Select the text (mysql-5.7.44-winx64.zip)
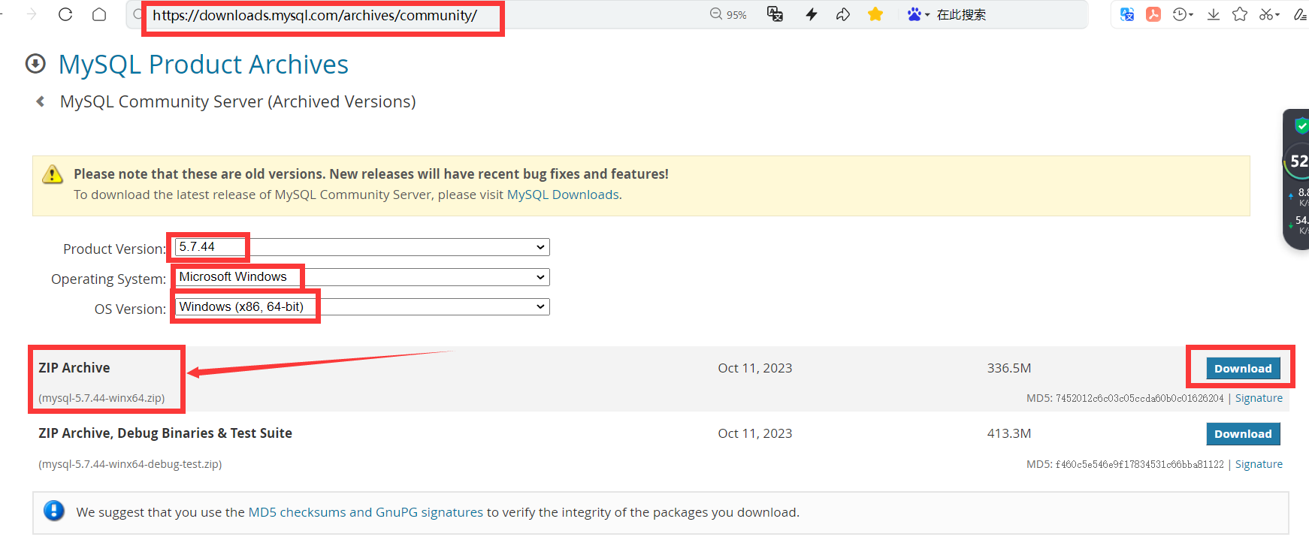1309x549 pixels. click(101, 398)
